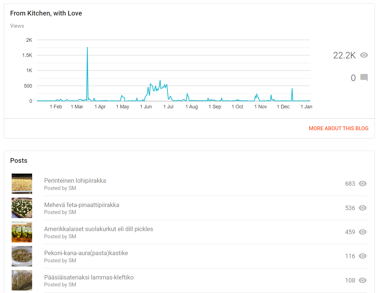
Task: Click the comments speech bubble icon
Action: tap(364, 77)
